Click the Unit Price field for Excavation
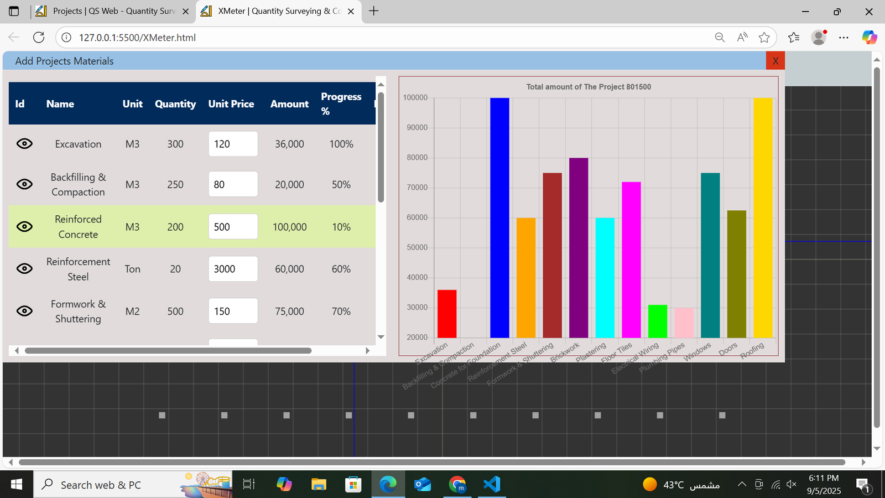The width and height of the screenshot is (885, 498). tap(233, 144)
